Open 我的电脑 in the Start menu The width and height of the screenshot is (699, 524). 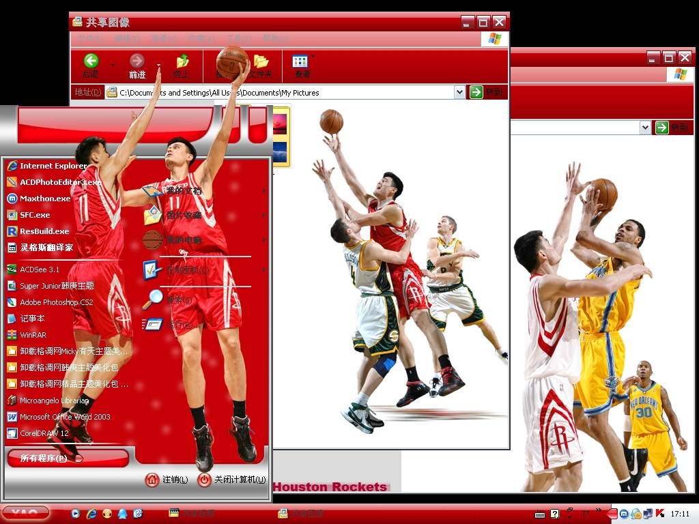click(173, 239)
